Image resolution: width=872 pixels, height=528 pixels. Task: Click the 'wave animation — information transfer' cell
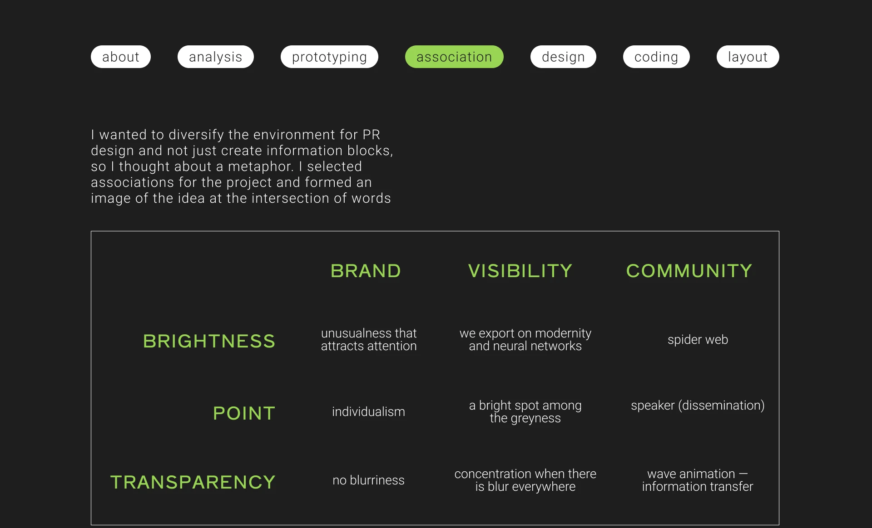point(698,480)
